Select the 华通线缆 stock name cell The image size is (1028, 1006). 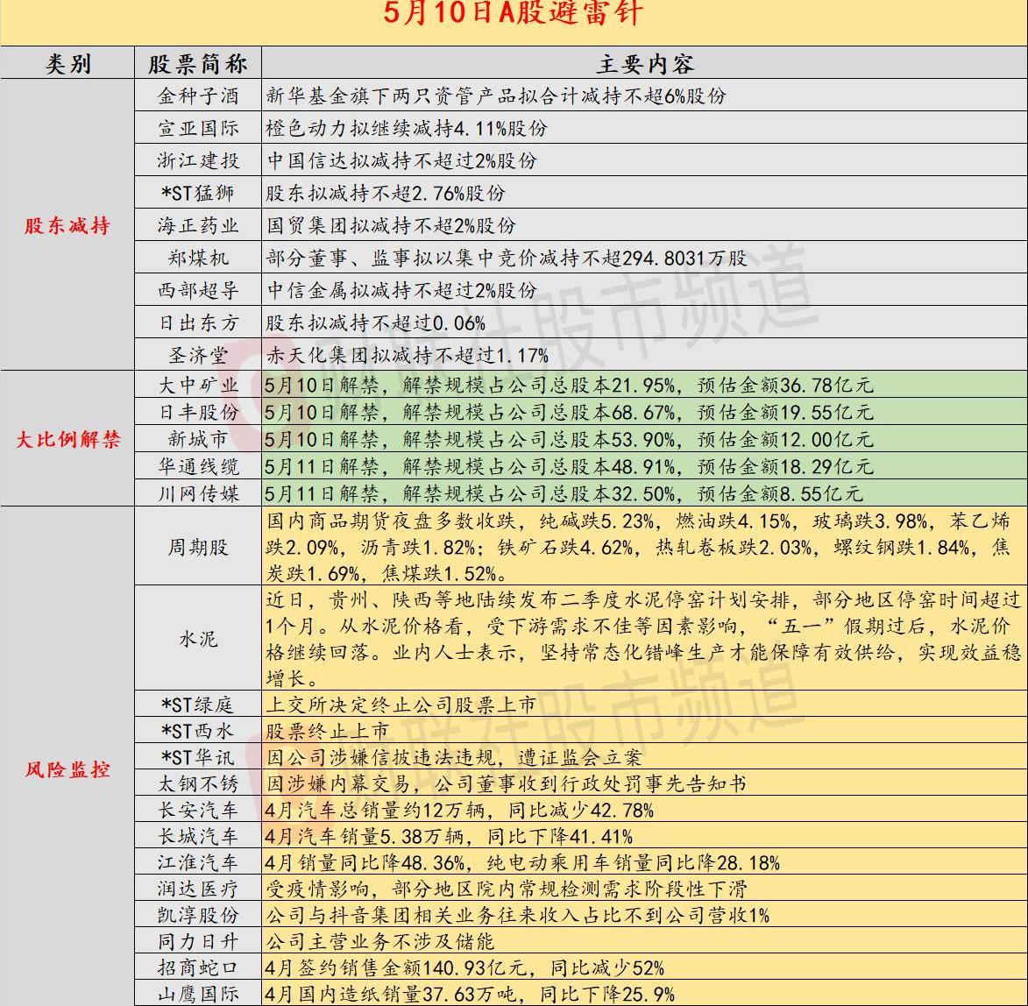pyautogui.click(x=198, y=466)
